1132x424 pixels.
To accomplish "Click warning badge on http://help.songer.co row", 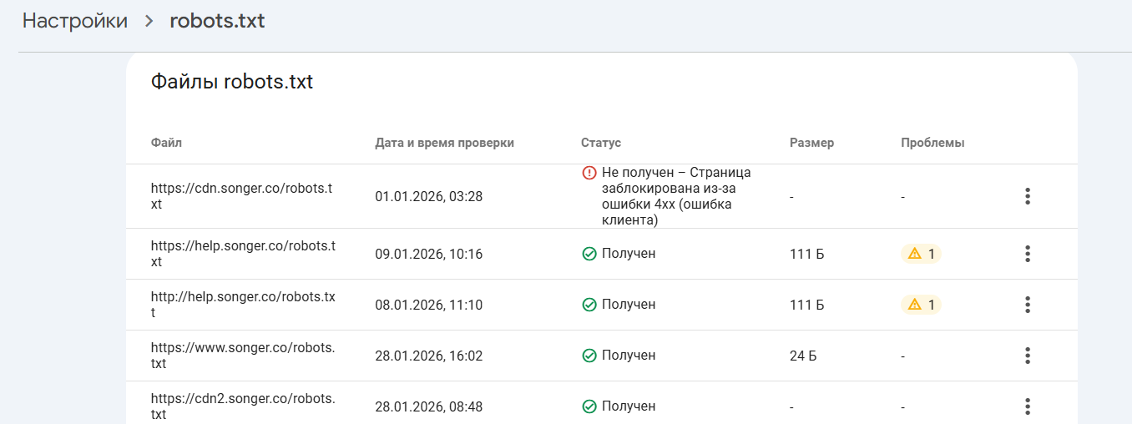I will coord(921,305).
